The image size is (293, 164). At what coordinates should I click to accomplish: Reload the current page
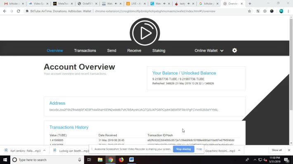[18, 11]
